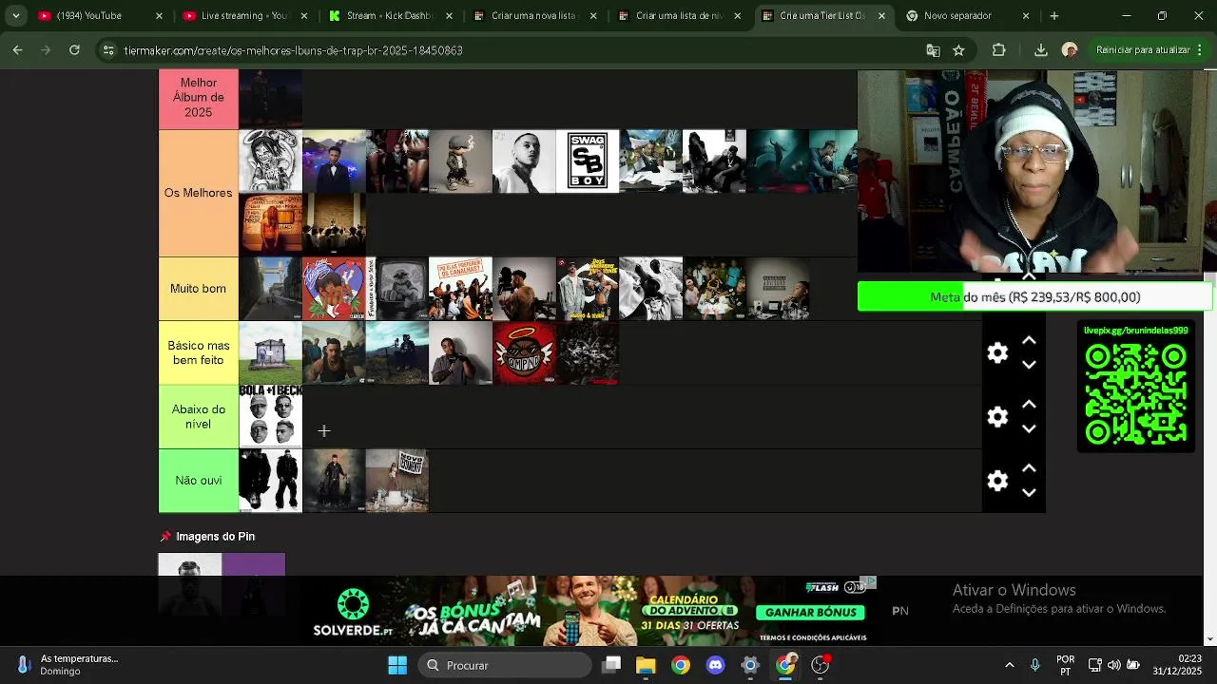Viewport: 1217px width, 684px height.
Task: Open settings gear for Abaixo do nível row
Action: [997, 417]
